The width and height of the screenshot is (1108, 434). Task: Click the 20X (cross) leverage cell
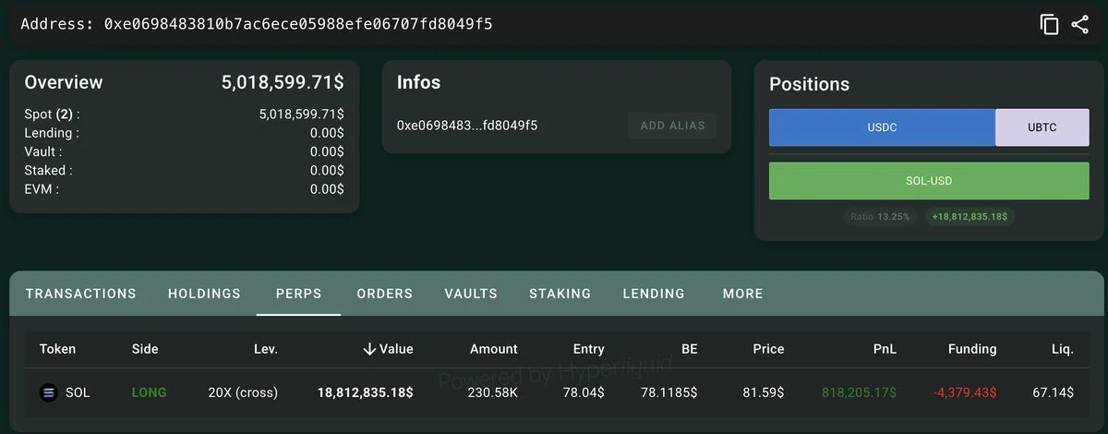coord(243,392)
